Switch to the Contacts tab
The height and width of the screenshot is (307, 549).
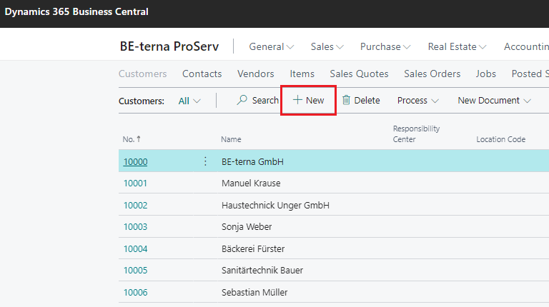click(x=202, y=74)
